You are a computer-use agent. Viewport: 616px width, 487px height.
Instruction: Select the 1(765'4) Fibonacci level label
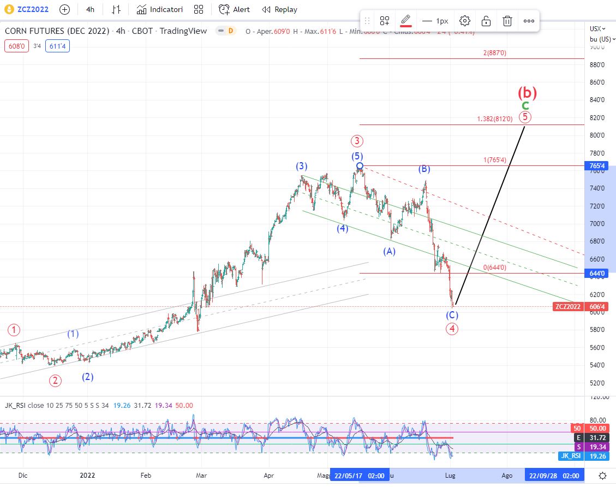[x=495, y=159]
